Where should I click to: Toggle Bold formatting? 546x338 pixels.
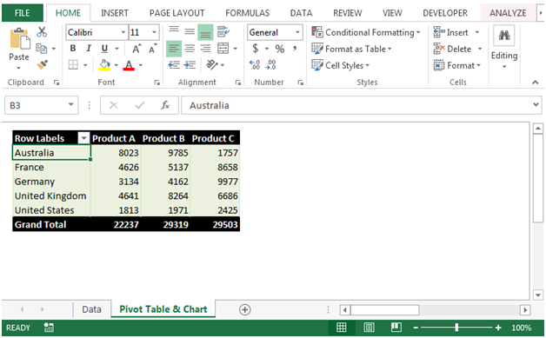click(73, 49)
